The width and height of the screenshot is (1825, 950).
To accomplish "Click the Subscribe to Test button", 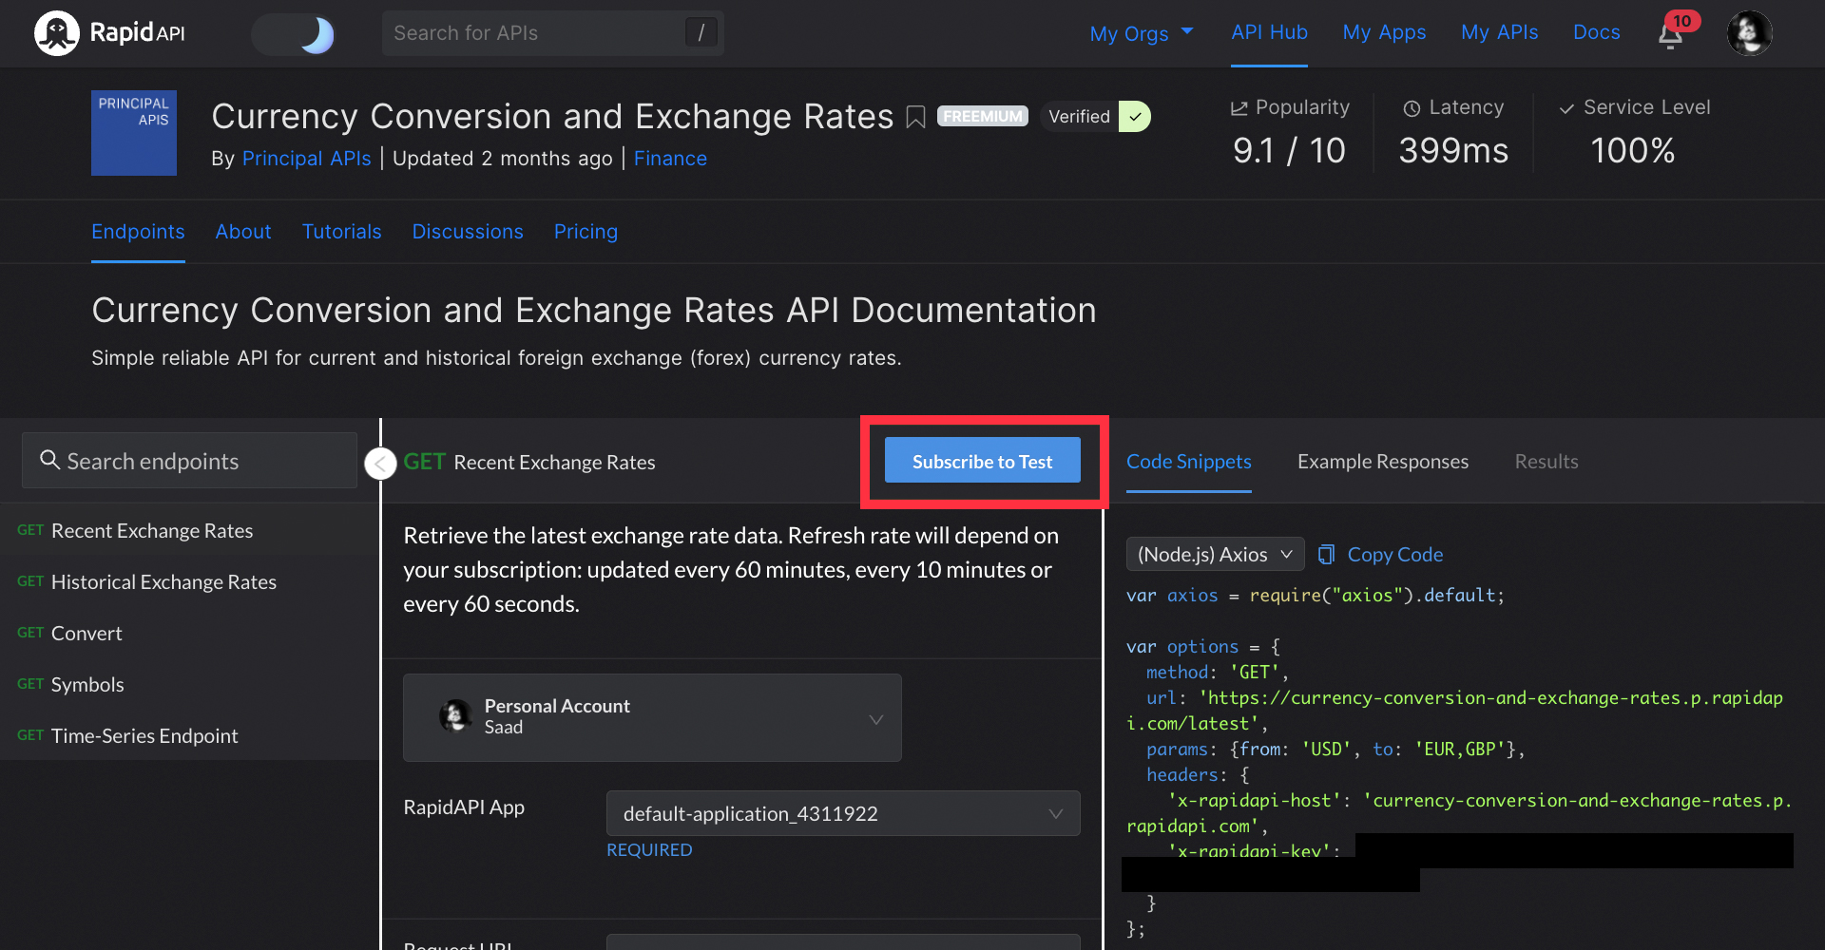I will 983,461.
